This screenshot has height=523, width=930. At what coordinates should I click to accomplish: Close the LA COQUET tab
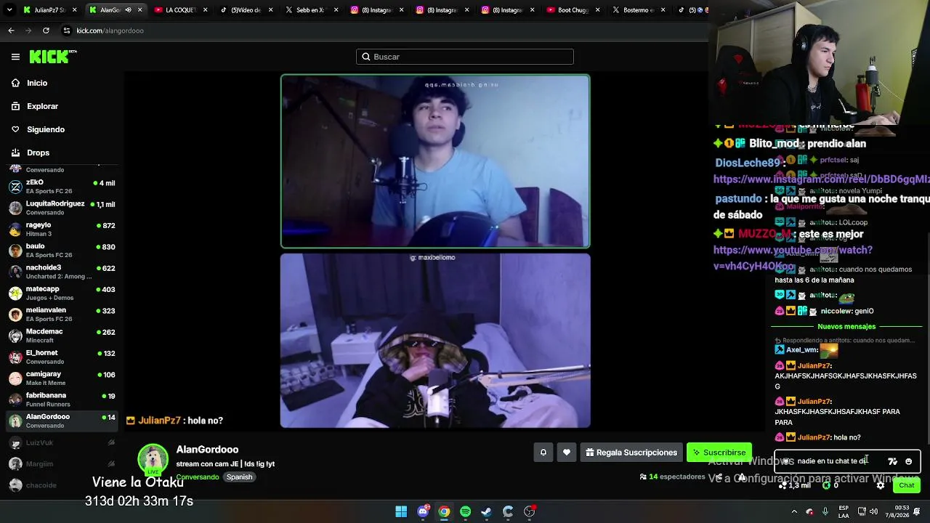[x=205, y=10]
